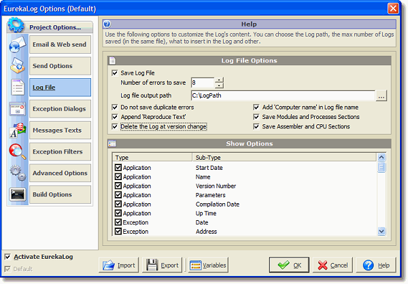This screenshot has height=284, width=408.
Task: Uncheck Exception Address row
Action: point(118,231)
